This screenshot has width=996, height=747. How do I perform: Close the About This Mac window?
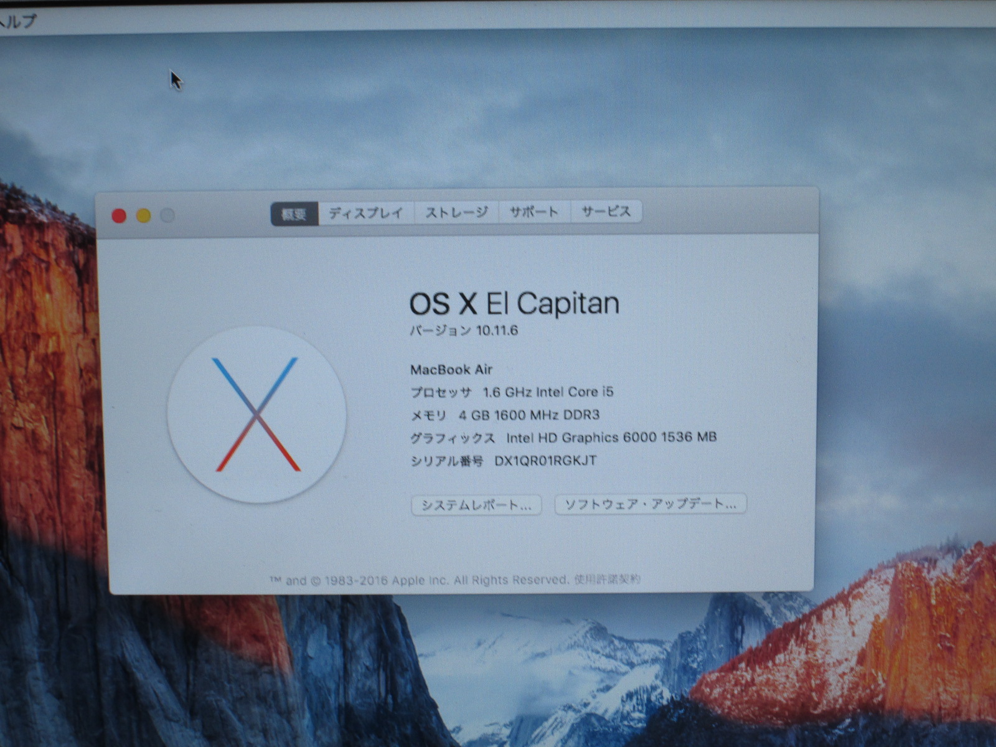coord(119,216)
